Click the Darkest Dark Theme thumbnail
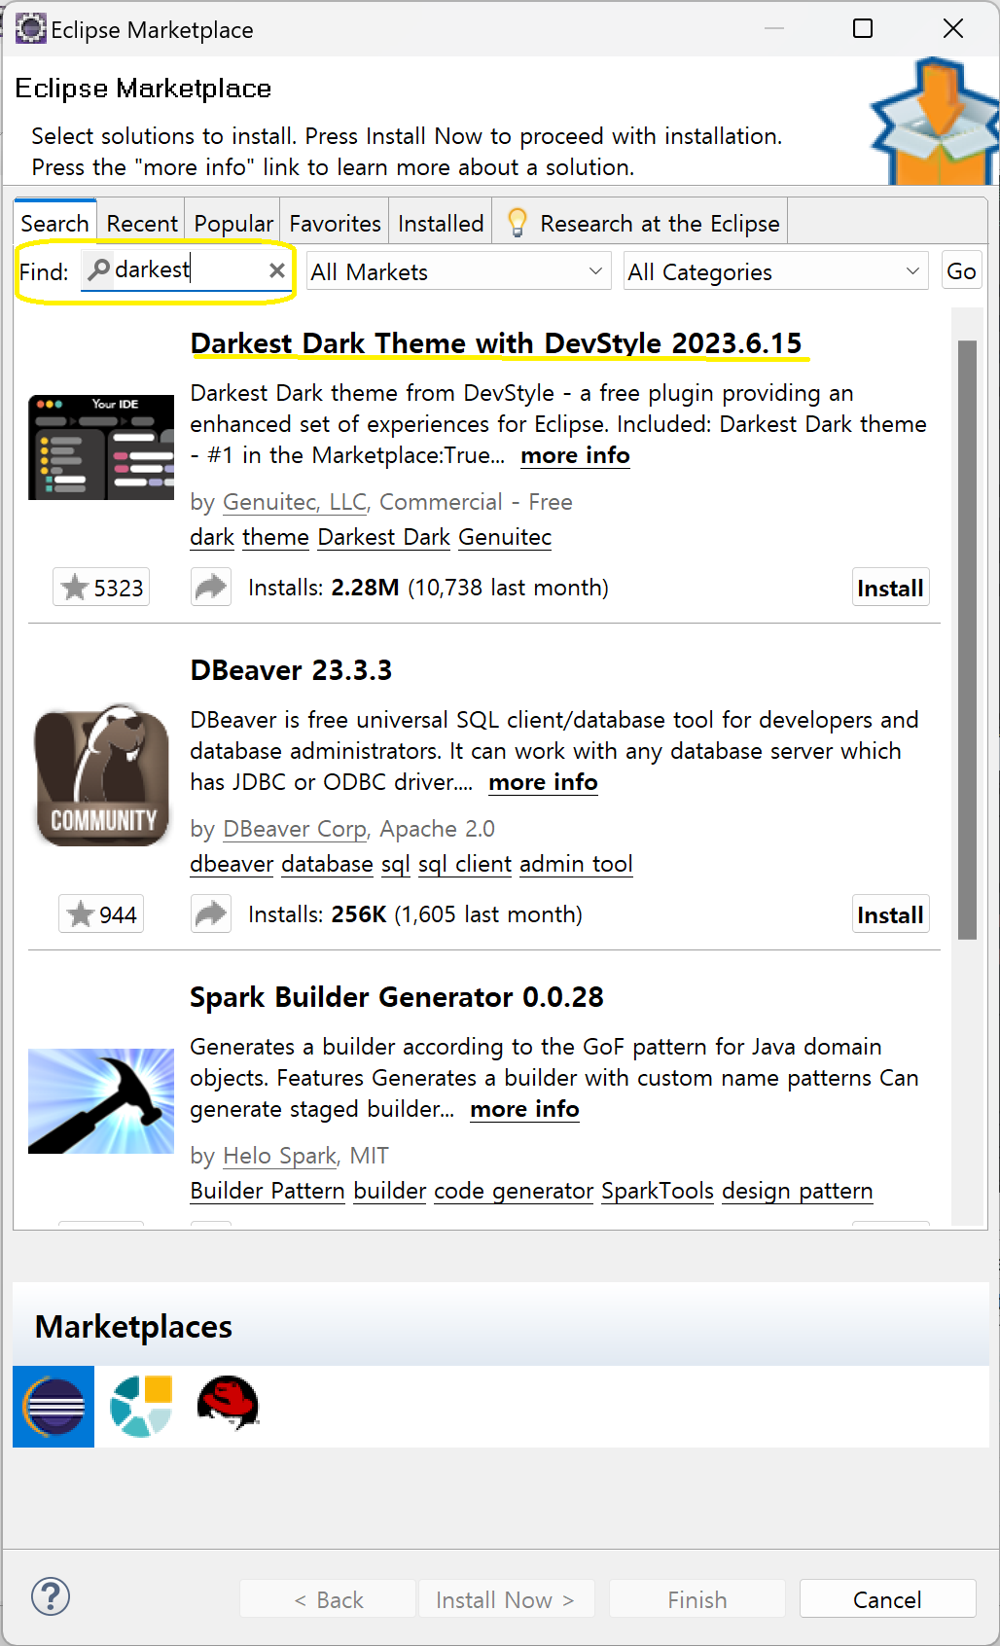Screen dimensions: 1000x1646 101,447
